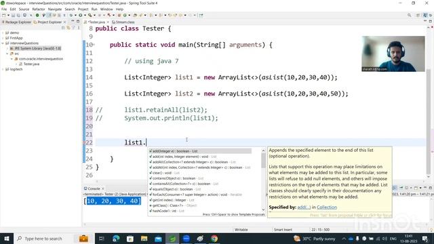Image resolution: width=434 pixels, height=244 pixels.
Task: Maximize the editor area icon
Action: (x=430, y=21)
